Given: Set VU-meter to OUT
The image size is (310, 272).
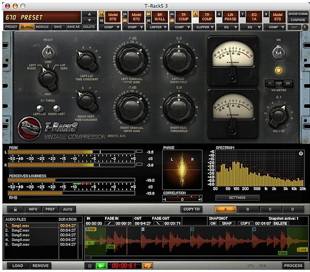Looking at the screenshot, I should 279,83.
